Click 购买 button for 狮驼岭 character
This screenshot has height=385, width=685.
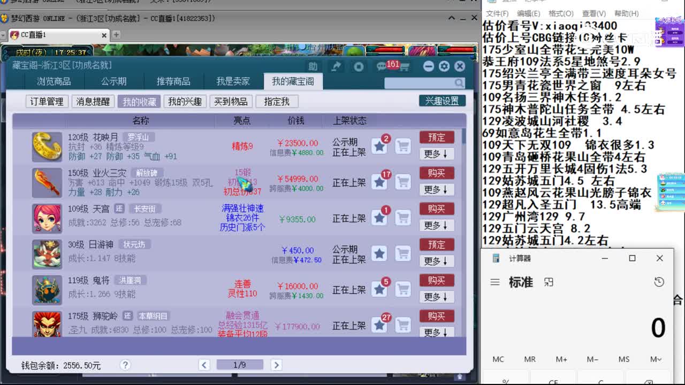point(437,317)
